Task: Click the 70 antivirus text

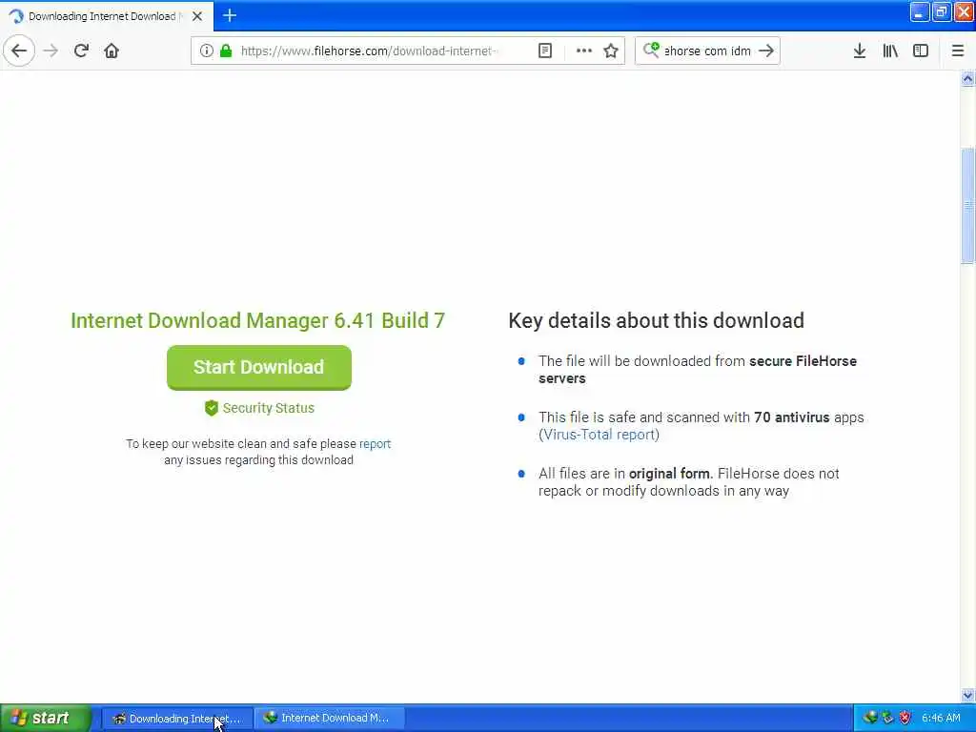Action: pos(792,417)
